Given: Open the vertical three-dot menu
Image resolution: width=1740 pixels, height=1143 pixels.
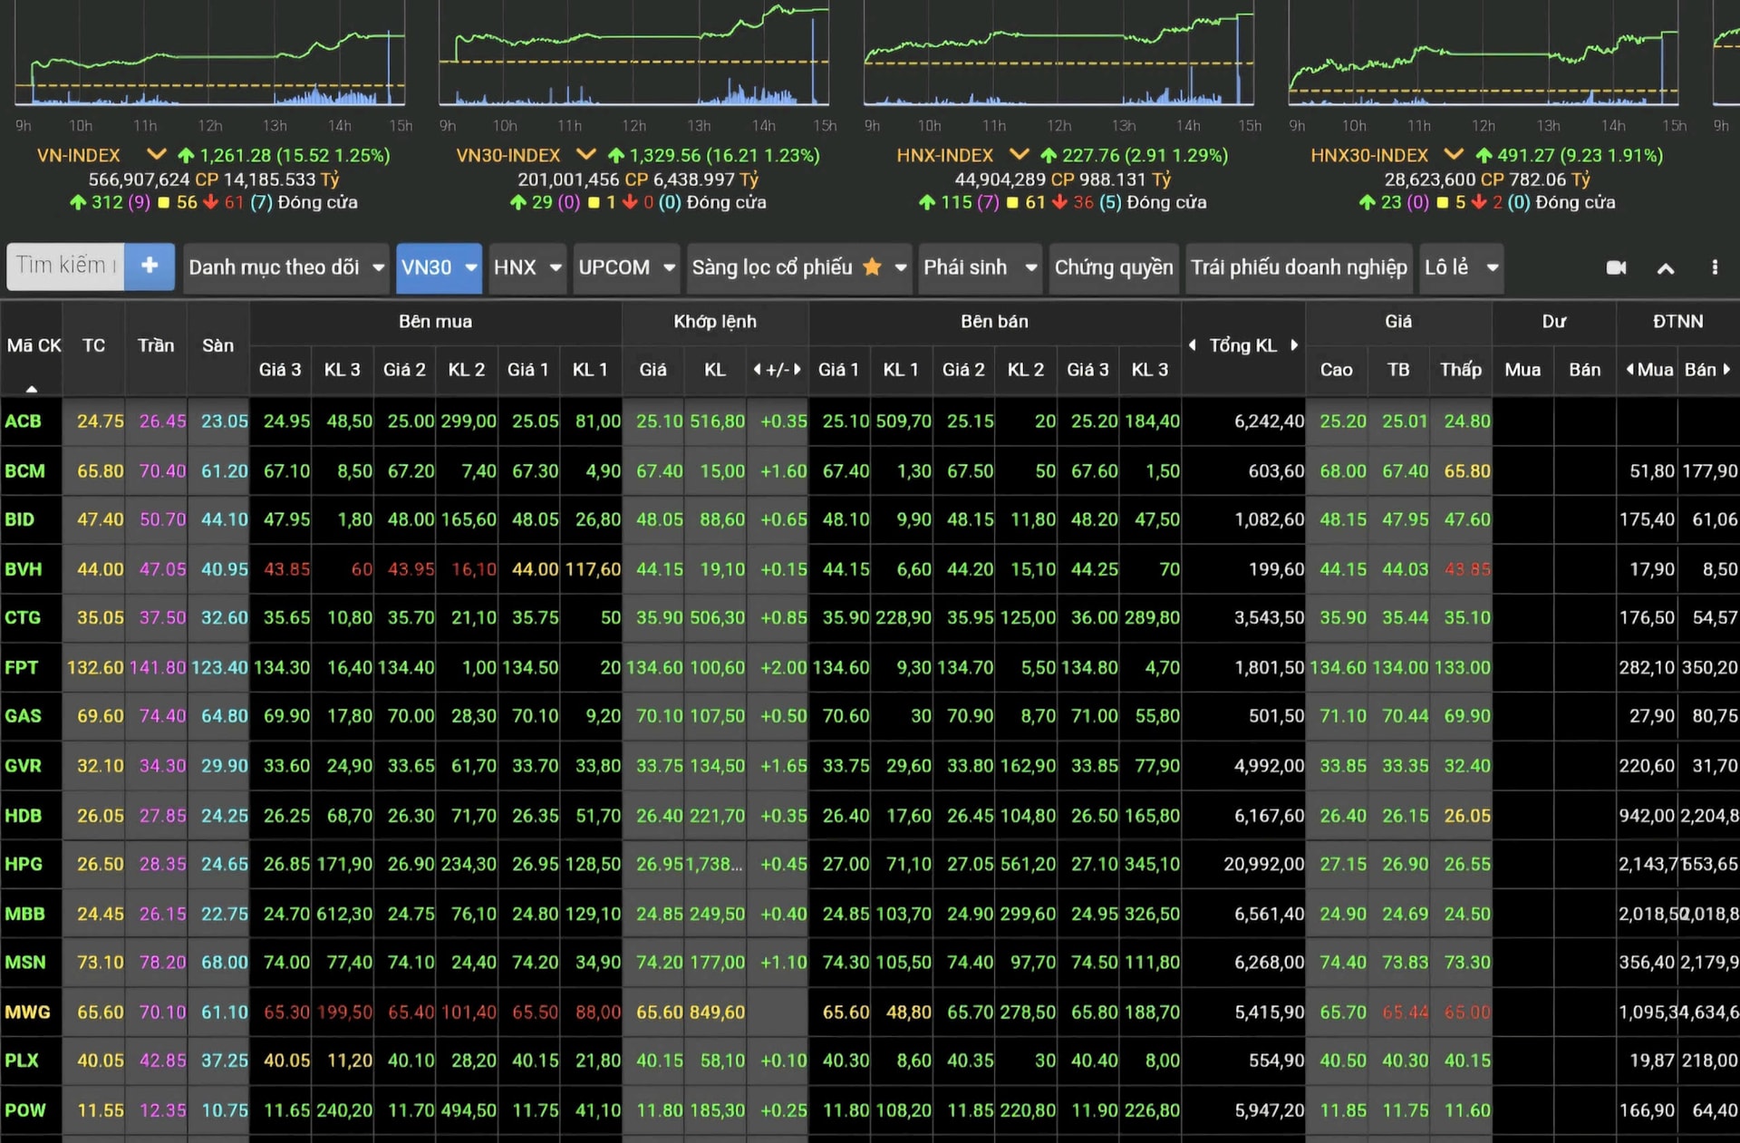Looking at the screenshot, I should 1715,267.
